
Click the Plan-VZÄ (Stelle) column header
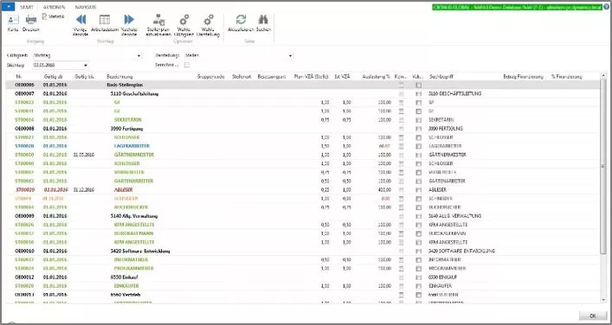pos(311,77)
